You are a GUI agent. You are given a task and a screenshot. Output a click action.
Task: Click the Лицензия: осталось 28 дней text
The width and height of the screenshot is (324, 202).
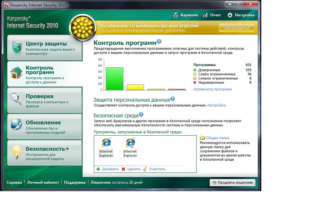pyautogui.click(x=116, y=182)
